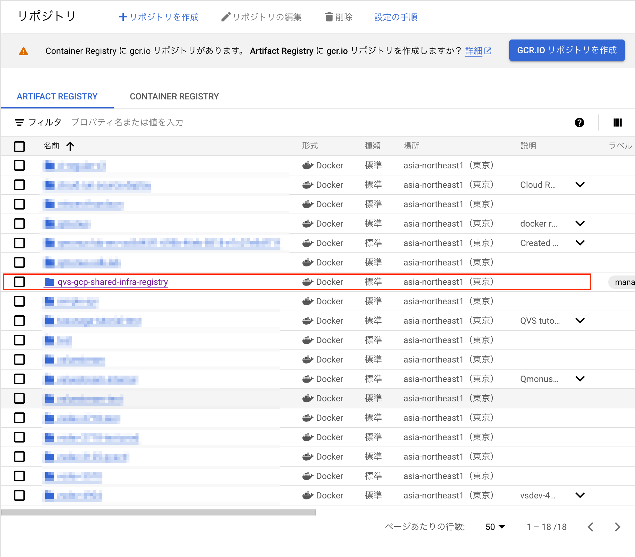Click the orange warning triangle icon
Screen dimensions: 635x557
point(23,51)
